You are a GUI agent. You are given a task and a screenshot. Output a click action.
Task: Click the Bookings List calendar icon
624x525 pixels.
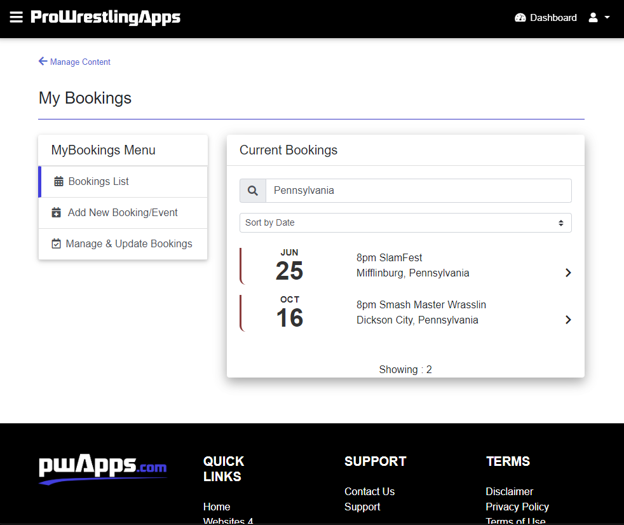[x=58, y=182]
